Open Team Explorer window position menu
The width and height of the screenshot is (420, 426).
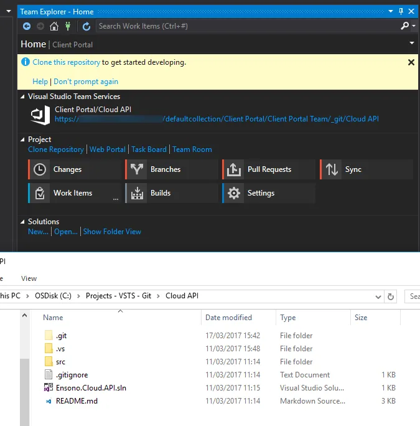coord(391,11)
